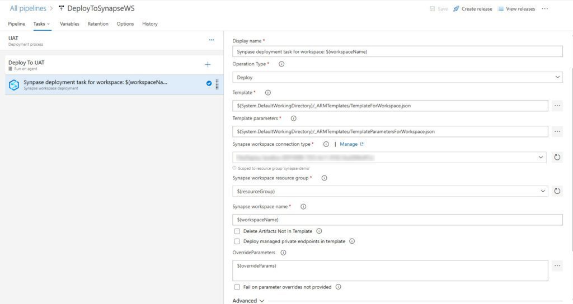This screenshot has width=573, height=304.
Task: Show info for Template parameters
Action: tap(293, 118)
